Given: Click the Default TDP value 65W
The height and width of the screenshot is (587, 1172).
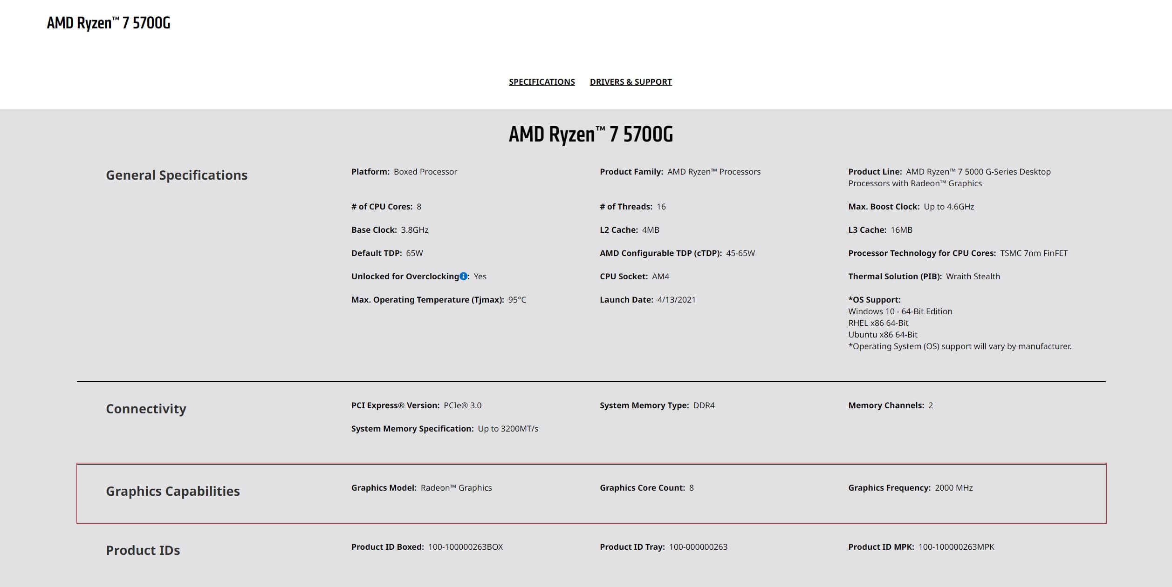Looking at the screenshot, I should point(414,253).
